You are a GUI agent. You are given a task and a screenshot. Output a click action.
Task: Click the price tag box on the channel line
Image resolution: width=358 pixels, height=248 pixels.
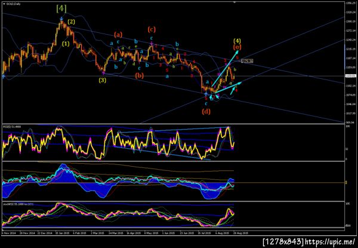247,61
